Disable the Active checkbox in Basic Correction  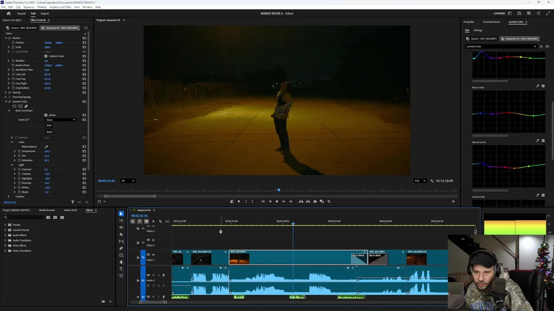pos(46,115)
